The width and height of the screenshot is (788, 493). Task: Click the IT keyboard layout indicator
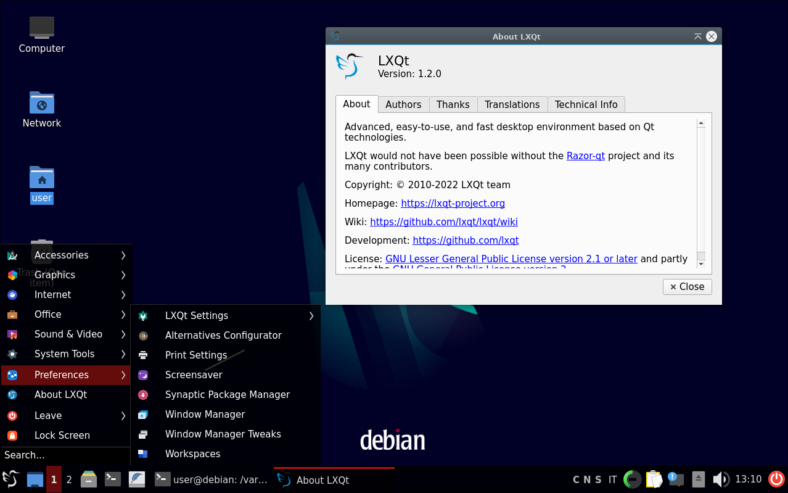613,479
